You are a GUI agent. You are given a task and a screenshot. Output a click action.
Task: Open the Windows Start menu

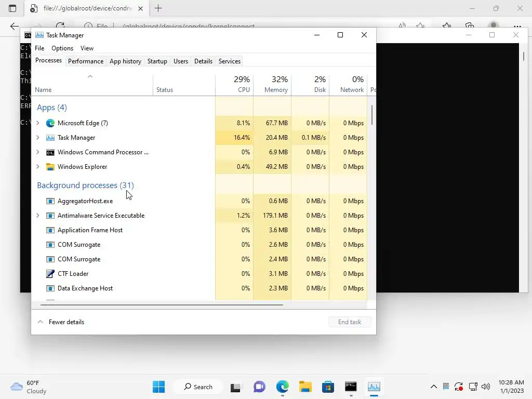click(159, 387)
